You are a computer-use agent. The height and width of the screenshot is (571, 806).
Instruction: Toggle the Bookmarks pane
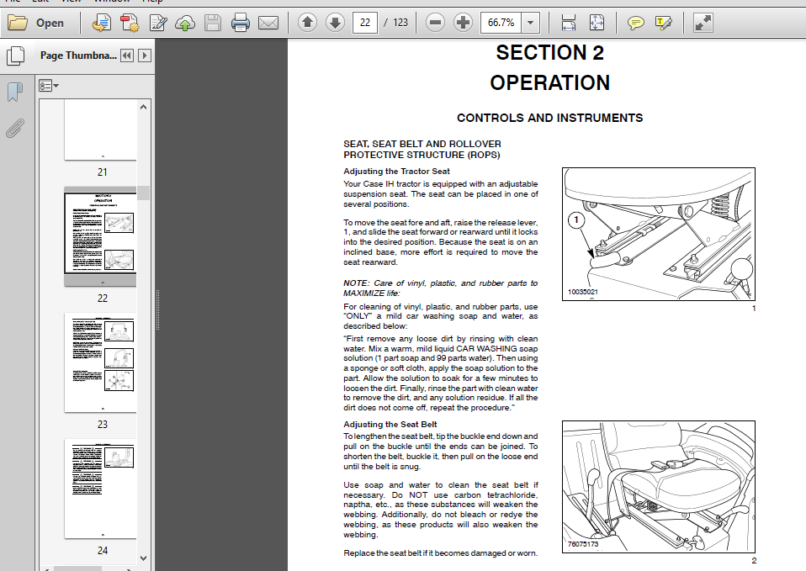point(15,92)
